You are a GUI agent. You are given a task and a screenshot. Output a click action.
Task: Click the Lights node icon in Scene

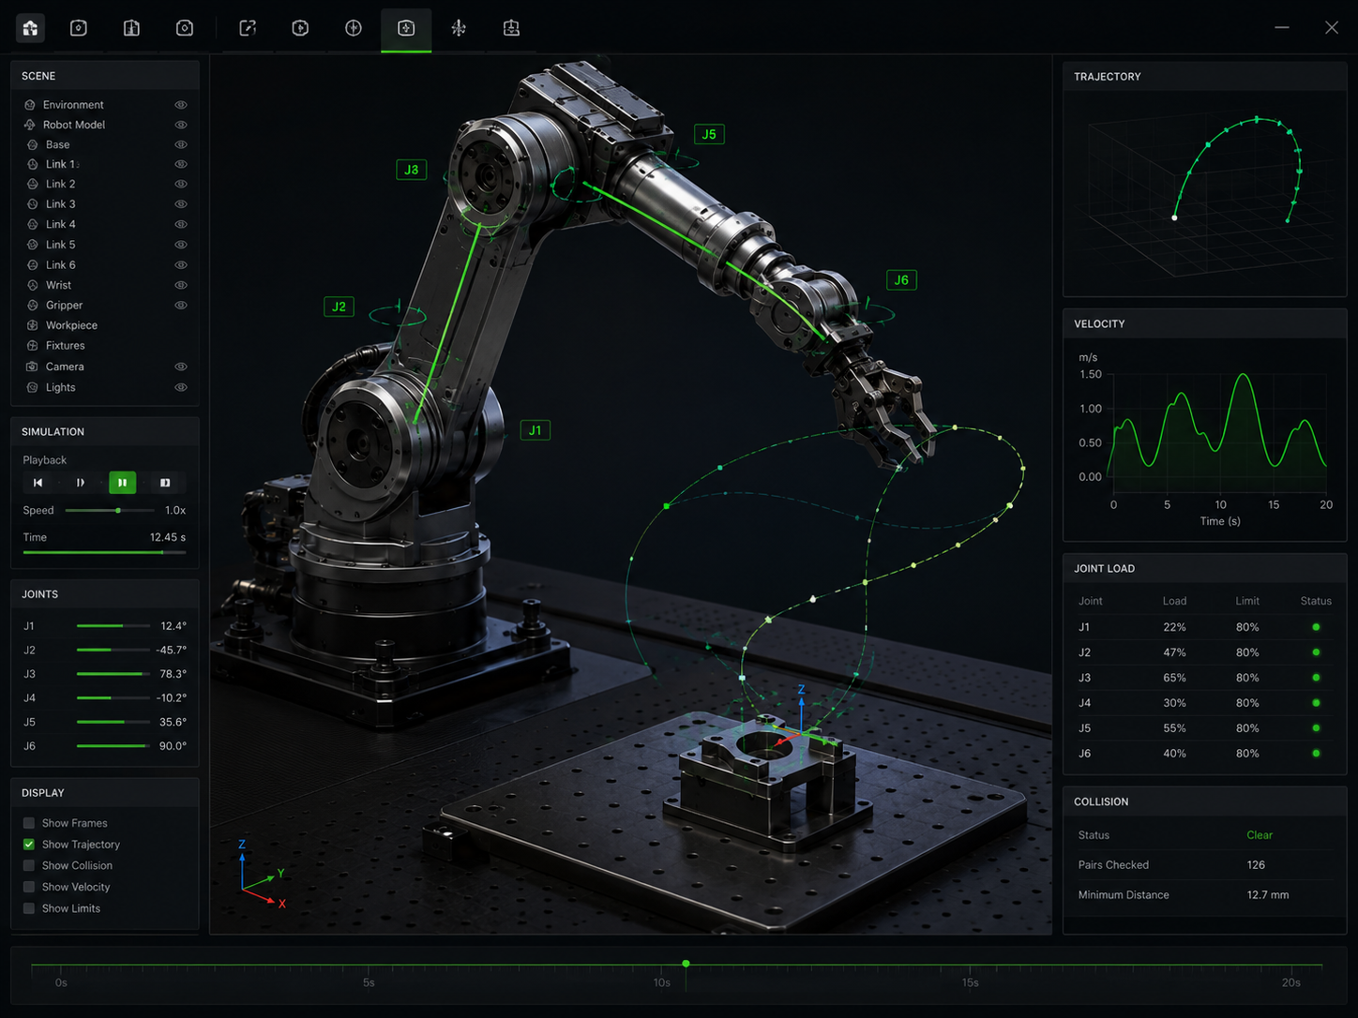(32, 387)
